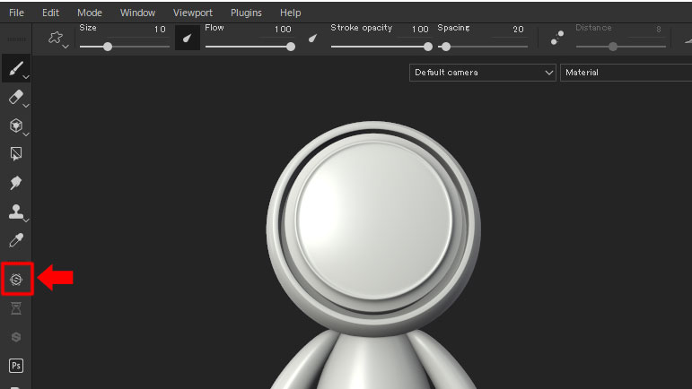
Task: Expand Paint brush tool variants arrow
Action: [26, 77]
